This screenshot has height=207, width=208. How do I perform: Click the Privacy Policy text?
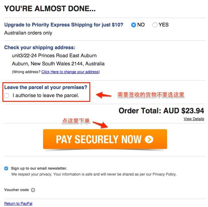click(164, 174)
